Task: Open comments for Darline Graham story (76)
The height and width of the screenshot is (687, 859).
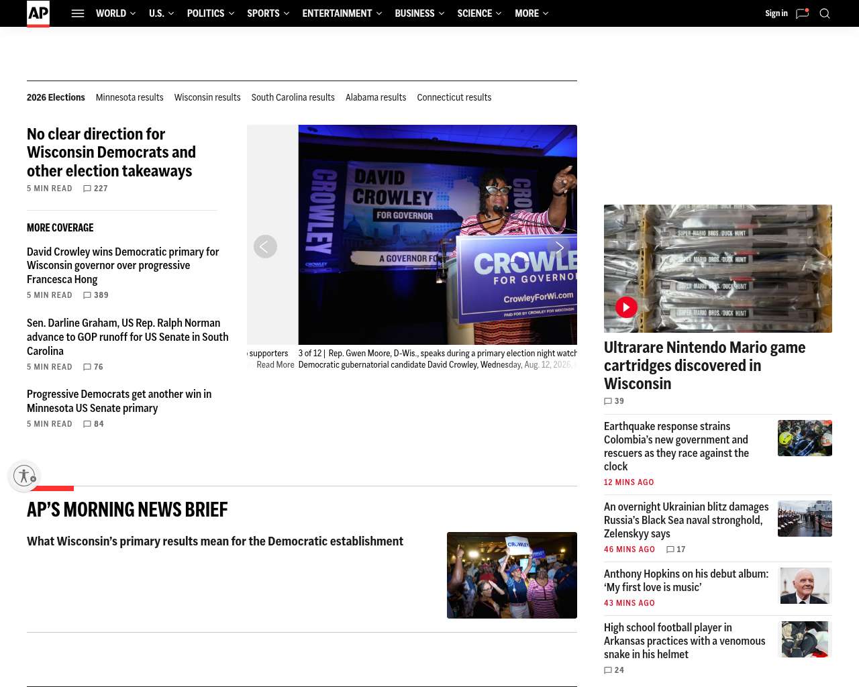Action: pos(93,367)
